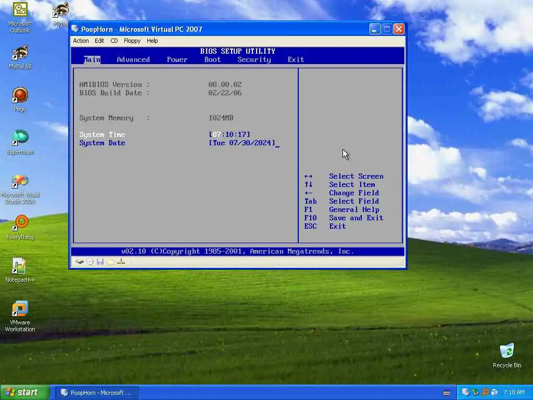This screenshot has width=533, height=400.
Task: Click the System Date value field
Action: (242, 143)
